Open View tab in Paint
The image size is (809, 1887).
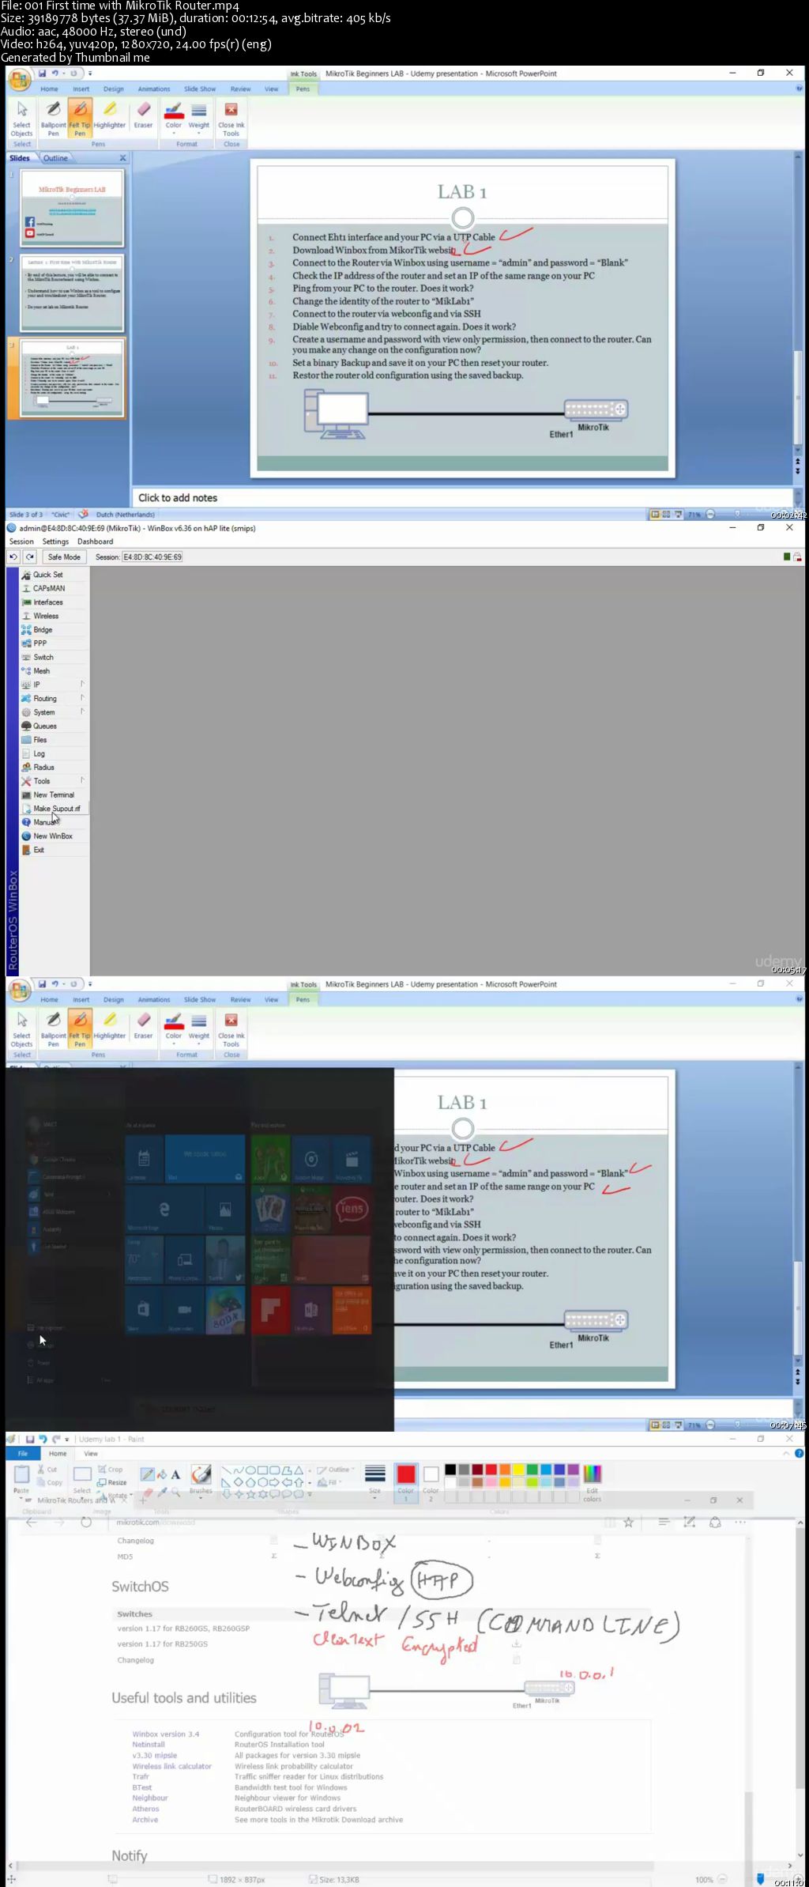pos(91,1453)
